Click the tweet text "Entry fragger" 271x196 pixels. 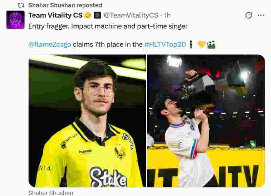pyautogui.click(x=49, y=26)
